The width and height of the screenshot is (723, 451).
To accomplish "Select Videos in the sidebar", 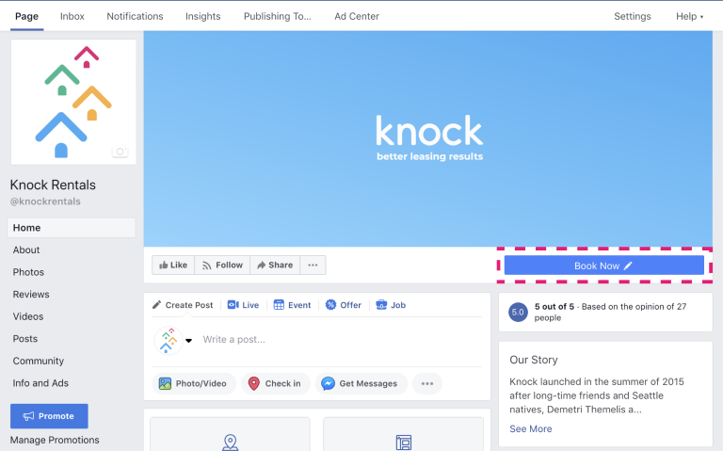I will [28, 316].
